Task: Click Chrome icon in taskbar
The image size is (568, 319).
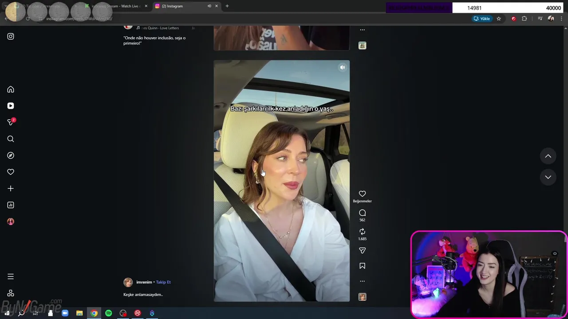Action: click(x=94, y=313)
